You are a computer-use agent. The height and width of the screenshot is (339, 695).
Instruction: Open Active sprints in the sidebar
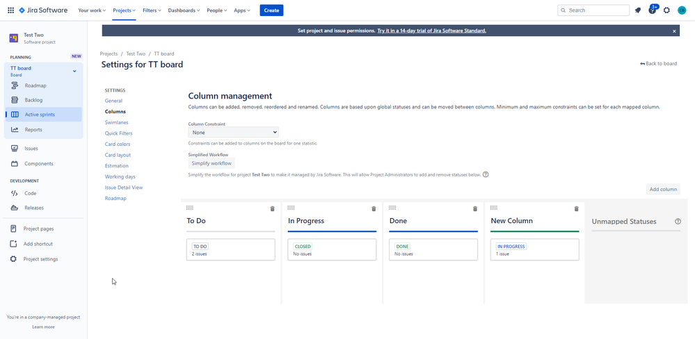click(x=43, y=114)
